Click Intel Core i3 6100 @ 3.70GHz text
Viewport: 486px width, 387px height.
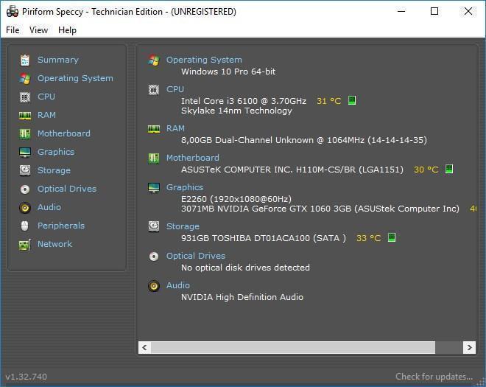(244, 101)
